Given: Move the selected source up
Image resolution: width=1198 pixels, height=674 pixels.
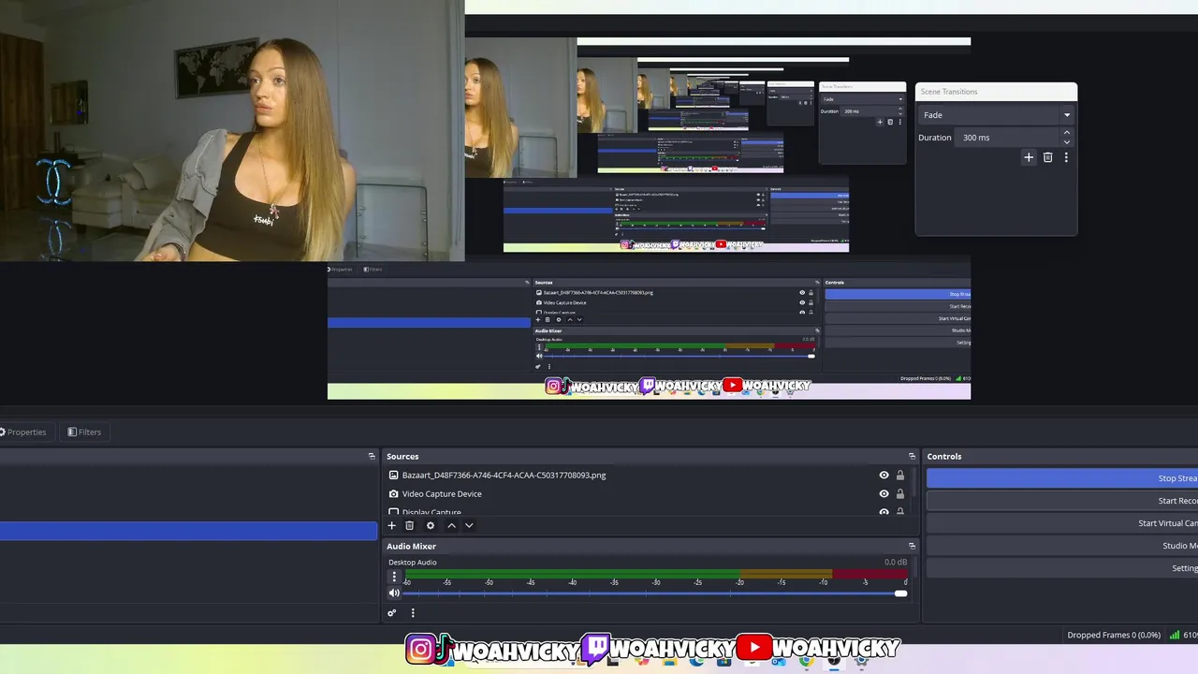Looking at the screenshot, I should 451,525.
